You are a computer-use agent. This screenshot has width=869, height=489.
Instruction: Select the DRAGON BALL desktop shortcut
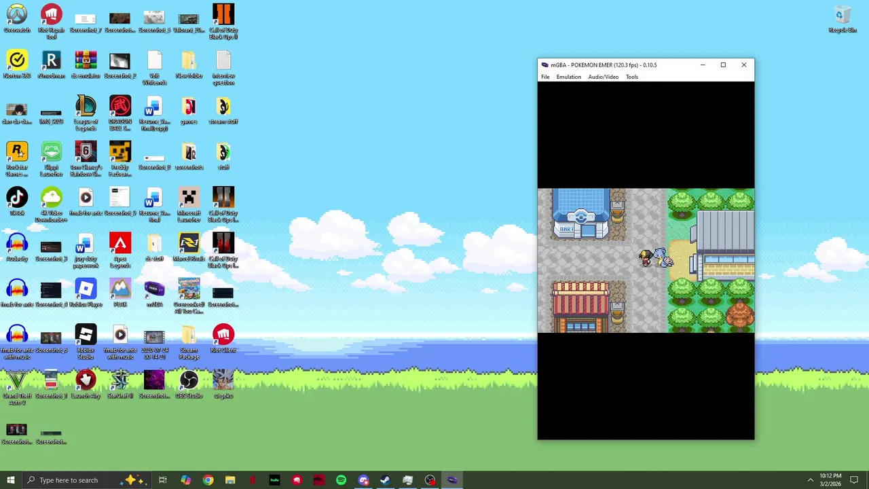(120, 113)
